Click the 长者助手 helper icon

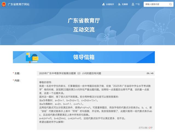click(103, 4)
